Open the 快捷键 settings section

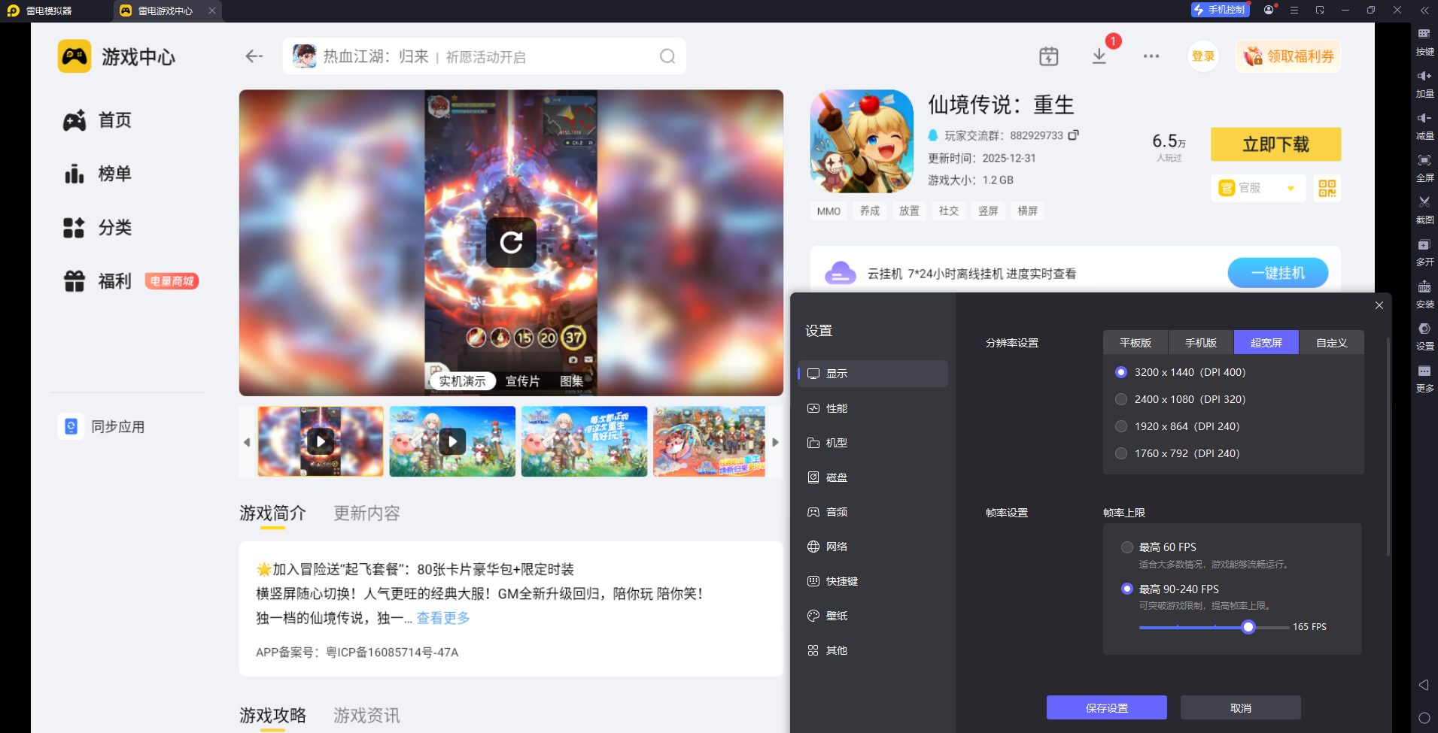pos(873,581)
